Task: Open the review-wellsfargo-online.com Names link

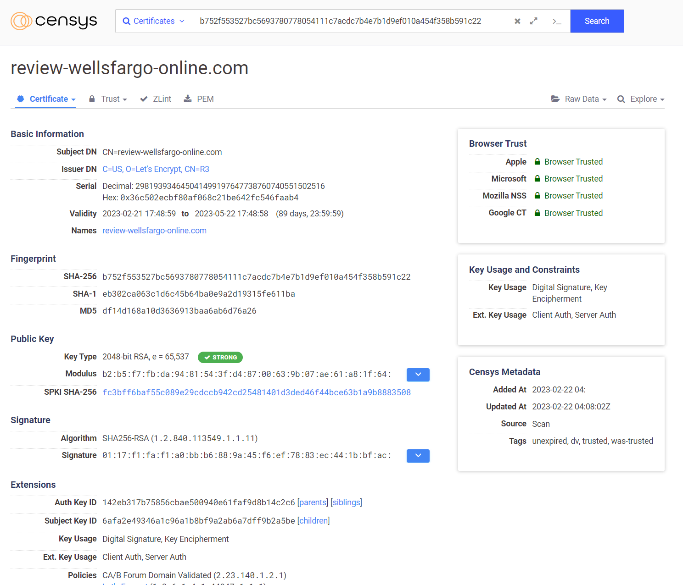Action: click(154, 231)
